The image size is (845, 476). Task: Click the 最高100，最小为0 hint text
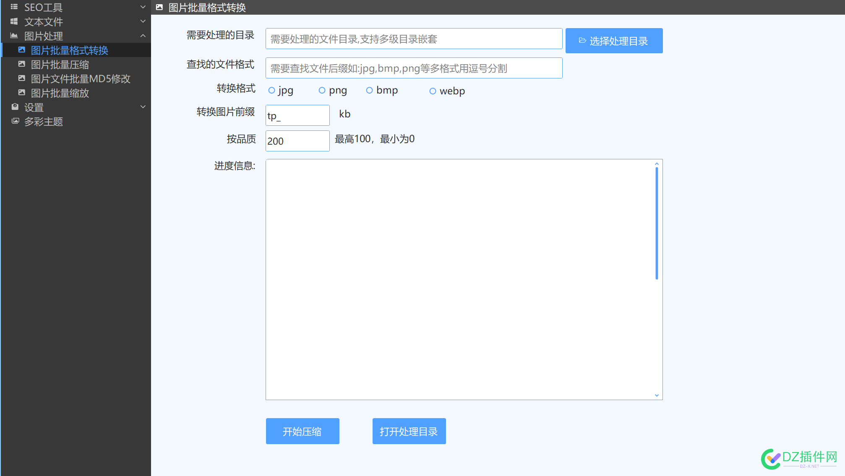[x=375, y=139]
